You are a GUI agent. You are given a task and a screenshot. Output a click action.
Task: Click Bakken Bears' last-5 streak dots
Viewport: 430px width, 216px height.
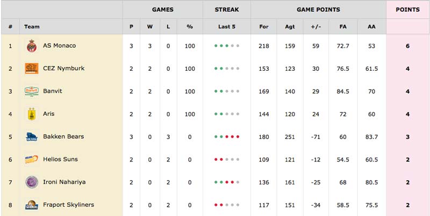click(x=227, y=137)
